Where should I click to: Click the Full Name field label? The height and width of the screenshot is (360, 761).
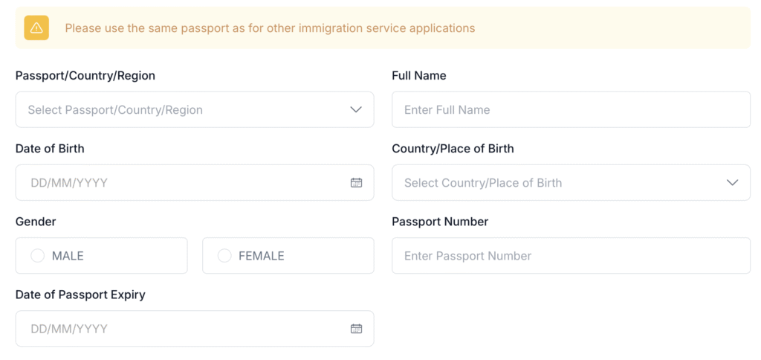point(418,76)
